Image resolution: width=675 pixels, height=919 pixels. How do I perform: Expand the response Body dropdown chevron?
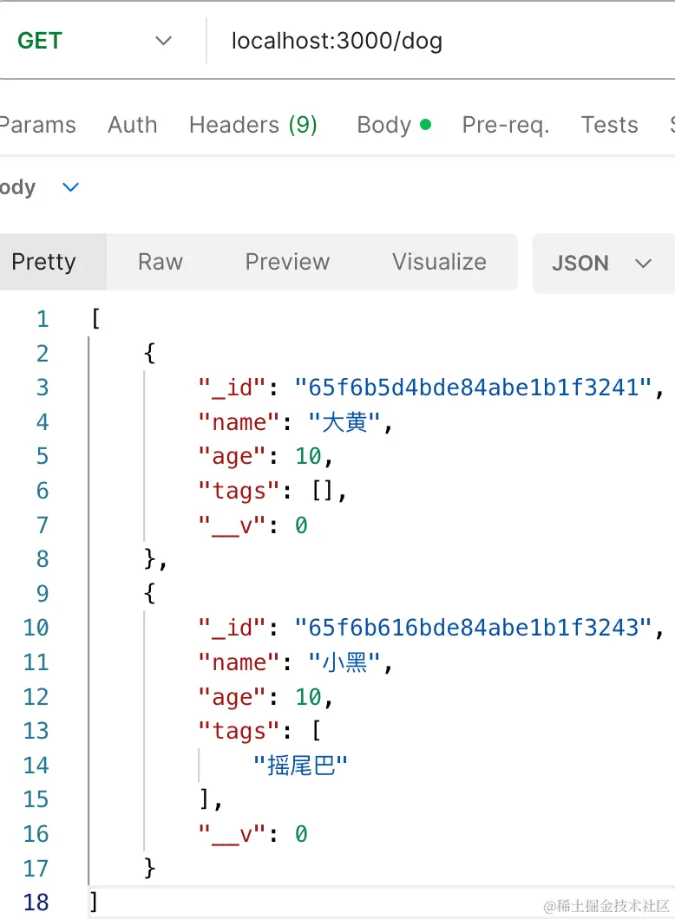click(x=70, y=187)
